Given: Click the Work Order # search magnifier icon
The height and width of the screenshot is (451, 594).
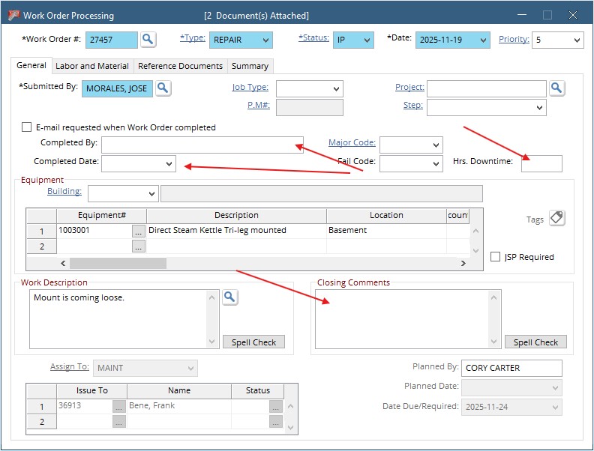Looking at the screenshot, I should (x=148, y=40).
